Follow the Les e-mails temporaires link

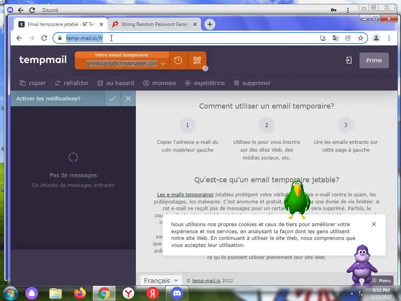point(185,194)
